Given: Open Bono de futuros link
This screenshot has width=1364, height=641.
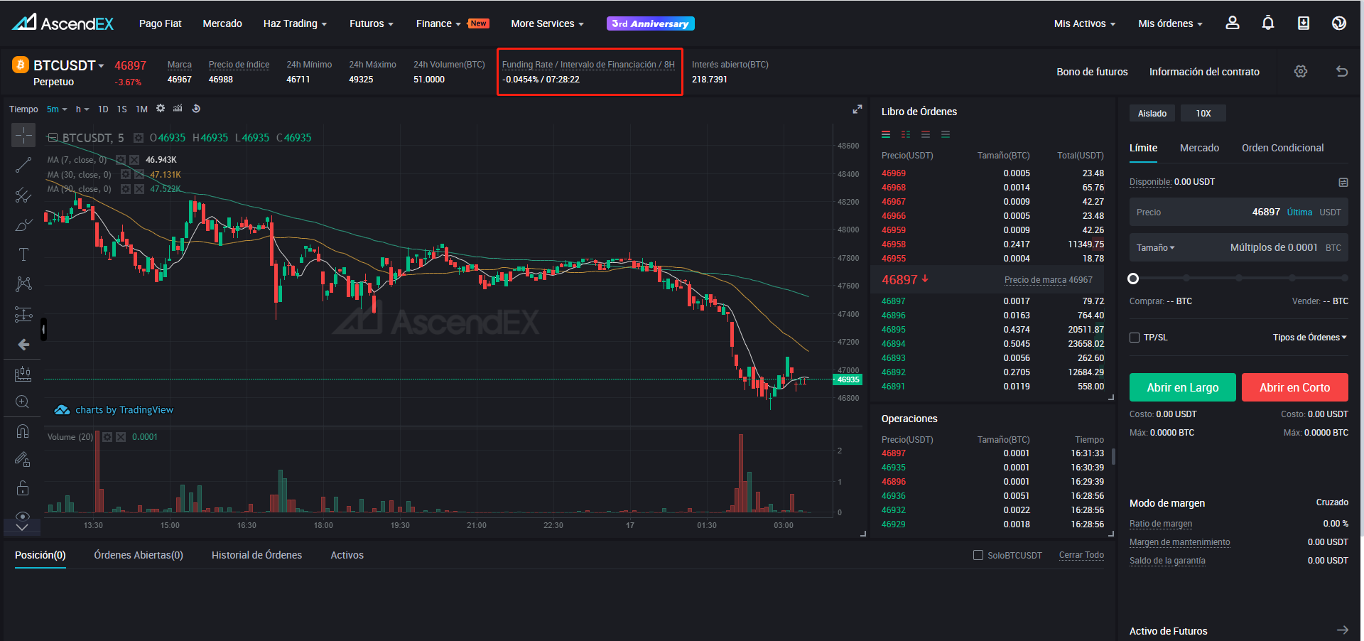Looking at the screenshot, I should [1092, 72].
